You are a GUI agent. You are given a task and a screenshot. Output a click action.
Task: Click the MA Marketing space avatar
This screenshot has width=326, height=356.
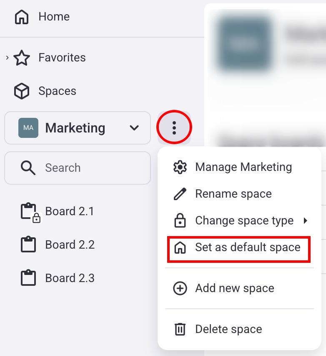tap(28, 128)
